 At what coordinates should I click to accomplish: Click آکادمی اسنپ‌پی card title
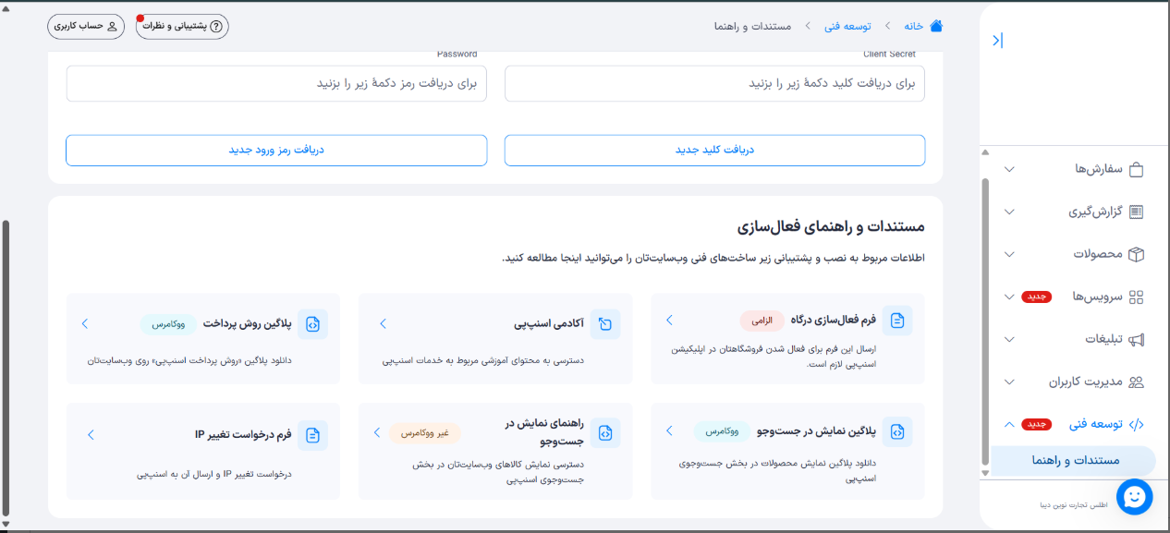[549, 323]
